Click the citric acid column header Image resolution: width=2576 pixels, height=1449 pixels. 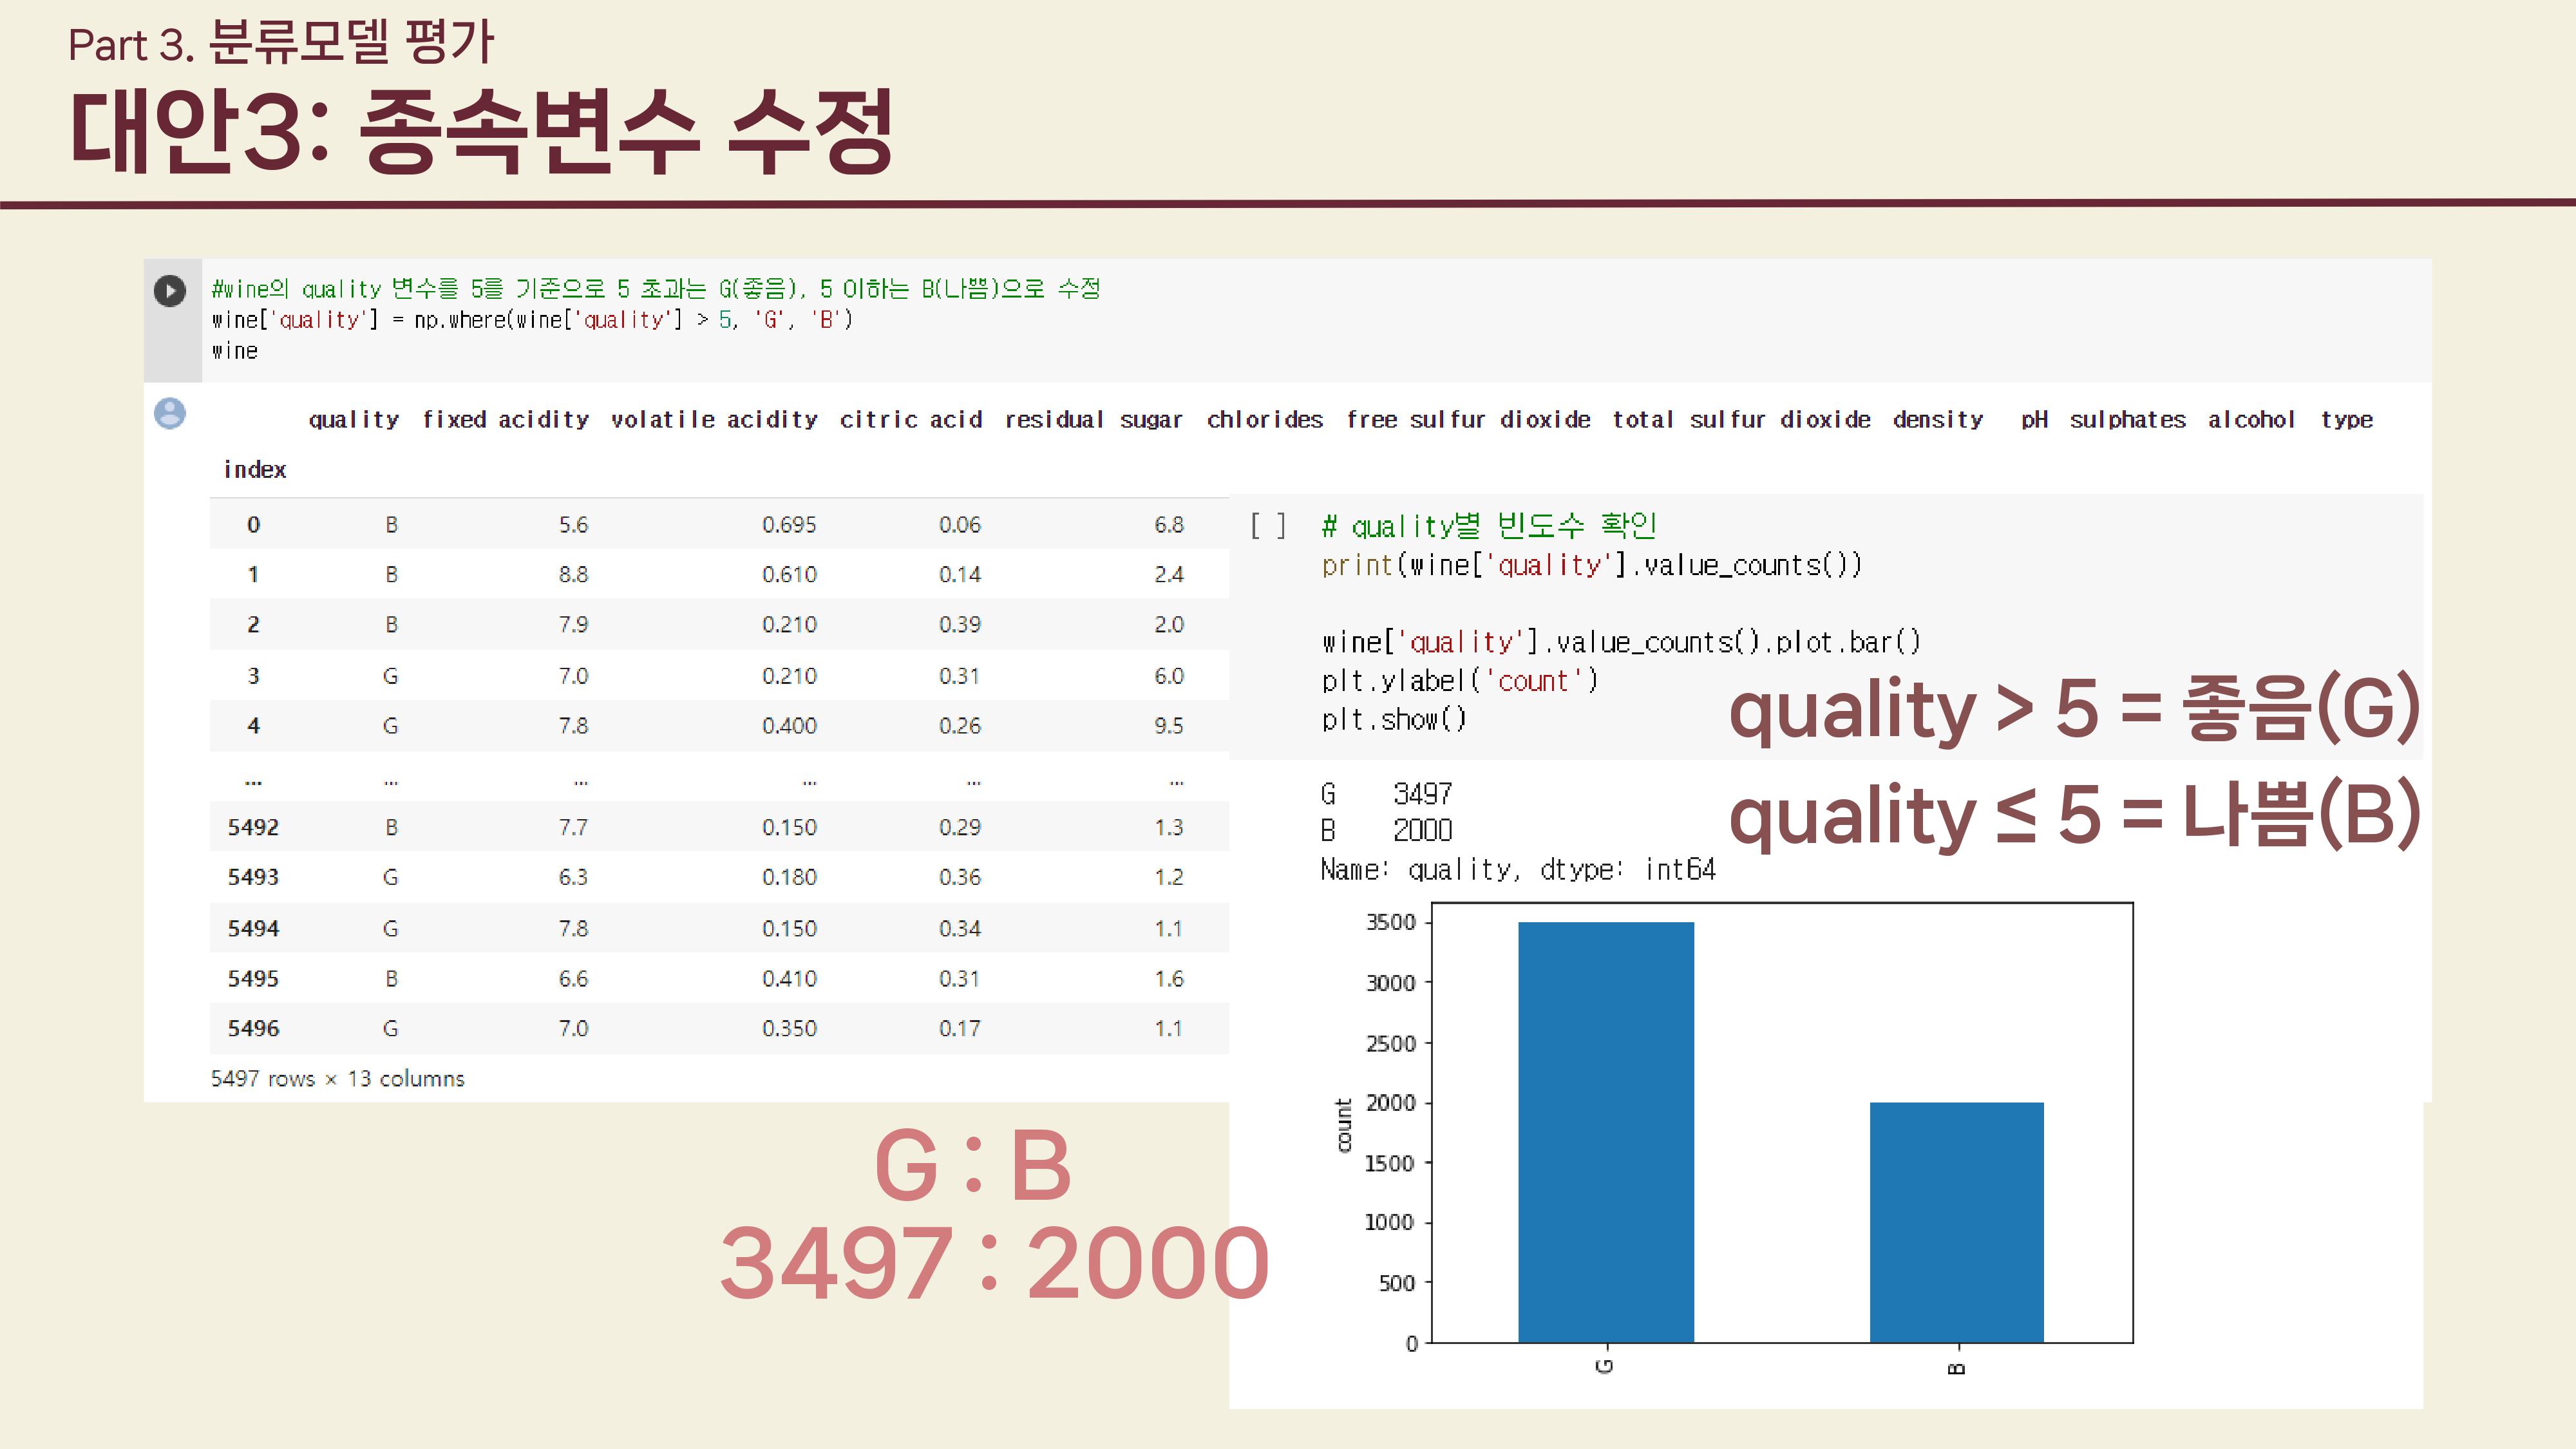pos(911,420)
